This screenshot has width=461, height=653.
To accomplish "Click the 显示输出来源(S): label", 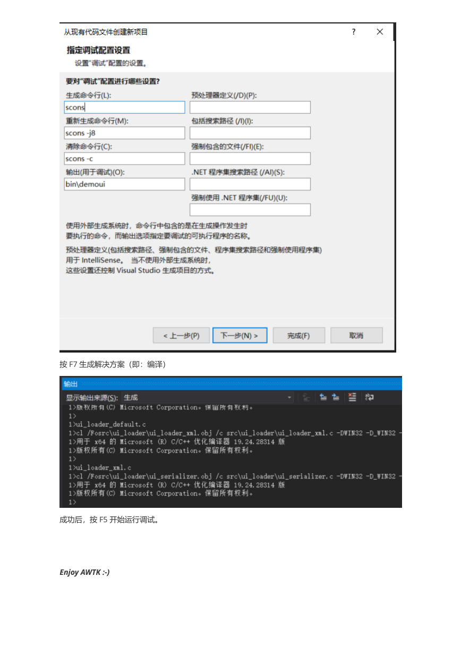I will pos(92,398).
